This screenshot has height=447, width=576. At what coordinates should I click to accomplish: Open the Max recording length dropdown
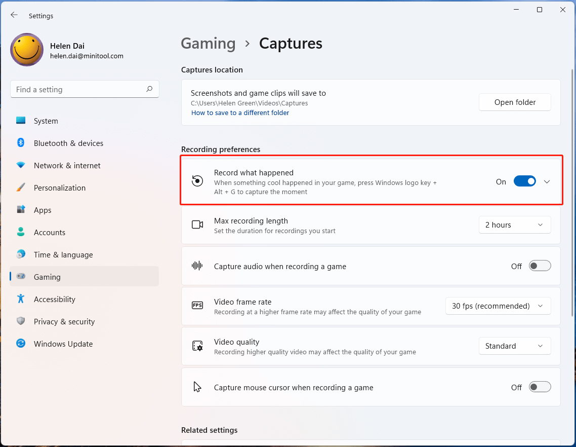coord(515,225)
